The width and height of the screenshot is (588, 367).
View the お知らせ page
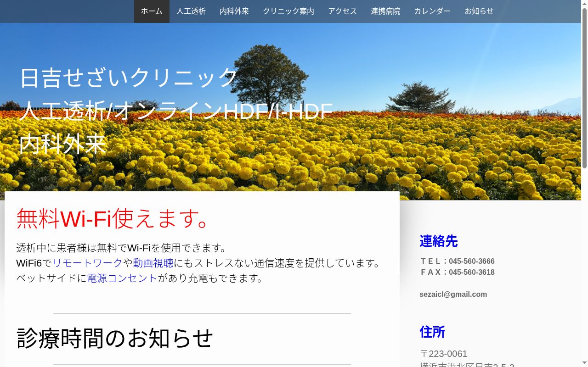pos(479,11)
